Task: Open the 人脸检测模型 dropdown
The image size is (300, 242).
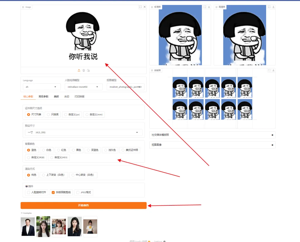Action: [83, 87]
